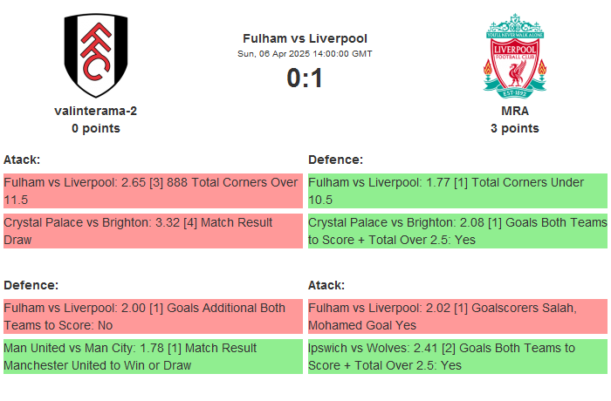Click the 0:1 match score
Image resolution: width=611 pixels, height=401 pixels.
(x=305, y=78)
